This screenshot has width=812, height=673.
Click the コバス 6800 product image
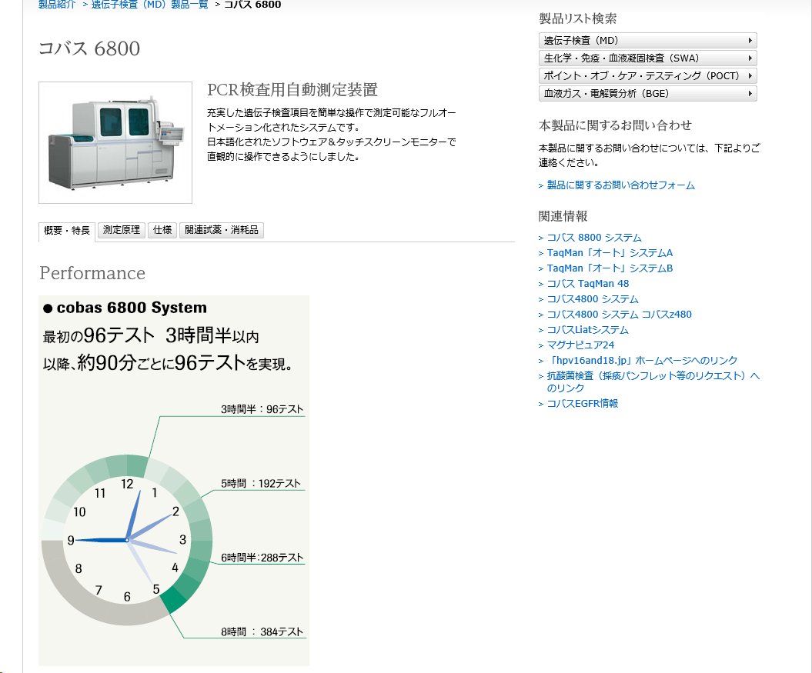(115, 142)
